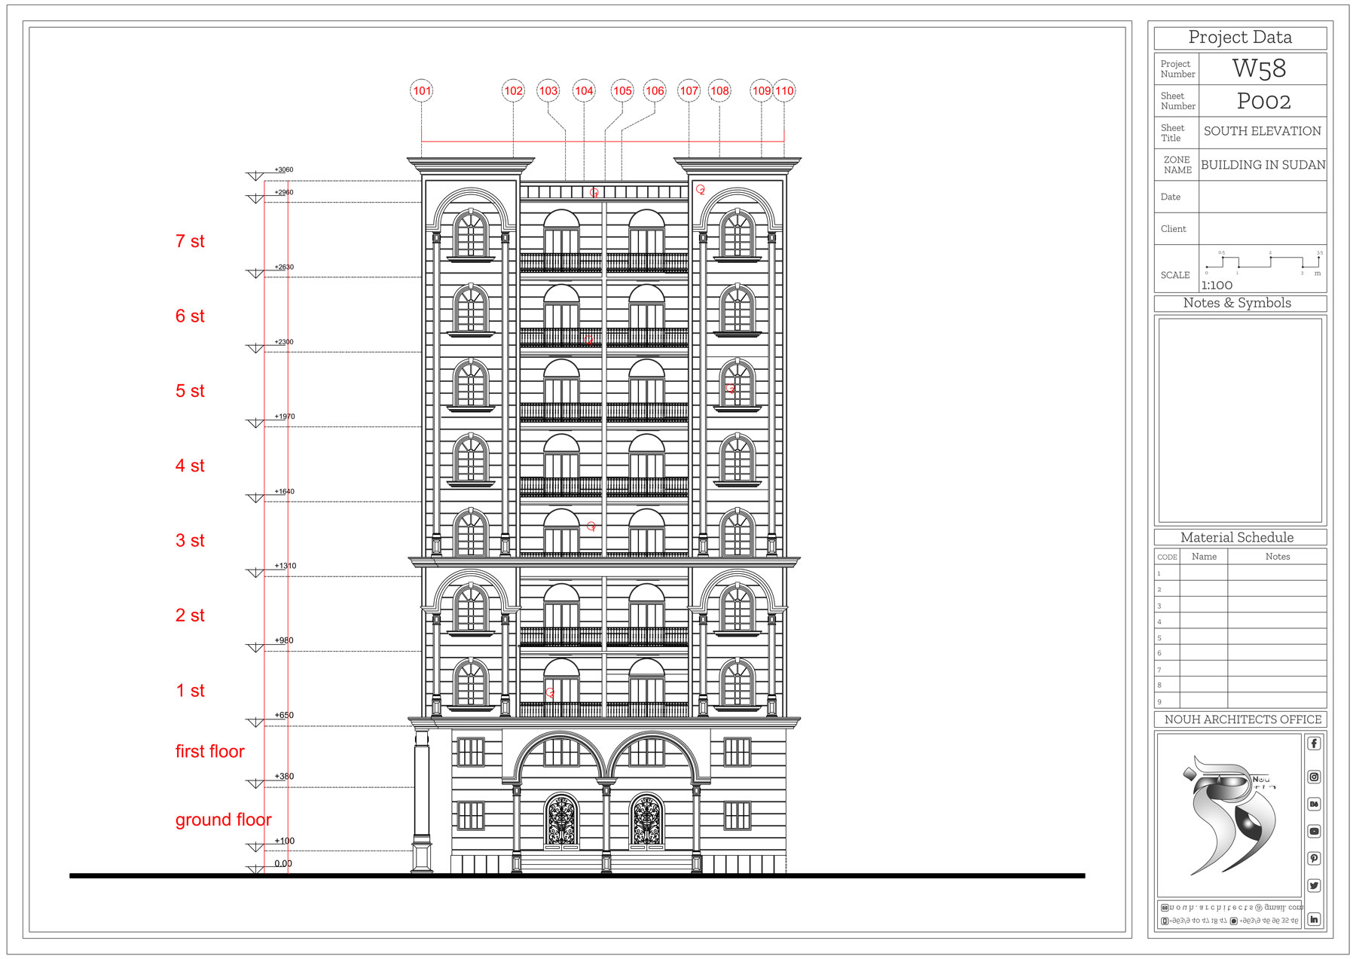Select the Pinterest icon
The width and height of the screenshot is (1356, 959).
(x=1314, y=859)
